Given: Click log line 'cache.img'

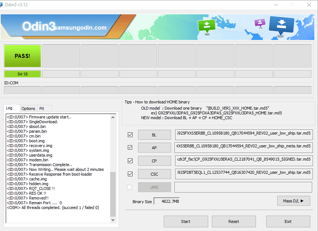Looking at the screenshot, I should tap(27, 179).
